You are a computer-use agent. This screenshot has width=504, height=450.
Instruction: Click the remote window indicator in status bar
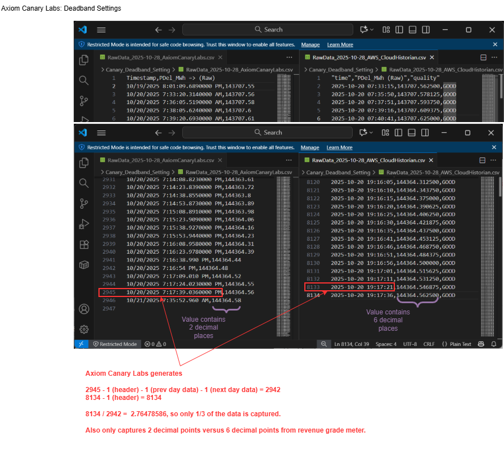pos(82,344)
